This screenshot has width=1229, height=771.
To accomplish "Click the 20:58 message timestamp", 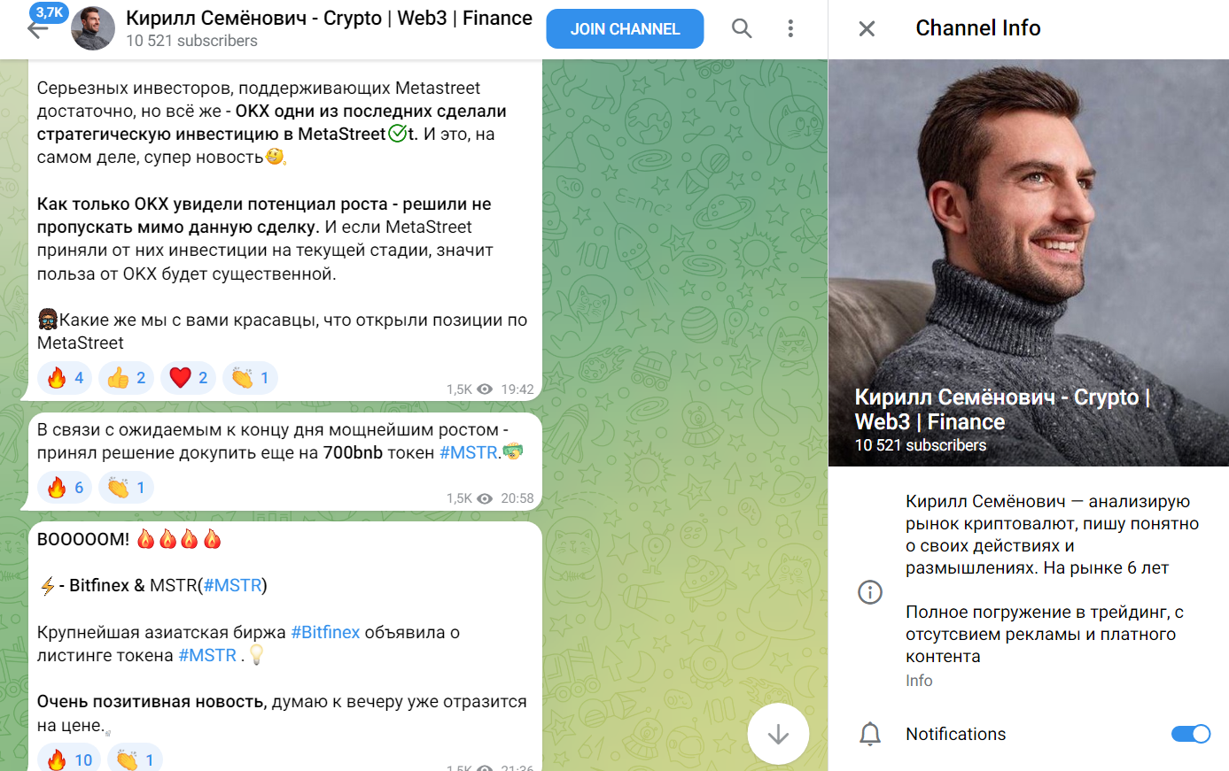I will (517, 498).
